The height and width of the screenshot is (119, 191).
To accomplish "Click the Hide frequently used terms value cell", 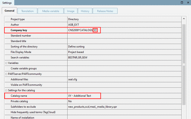I will pos(124,112).
